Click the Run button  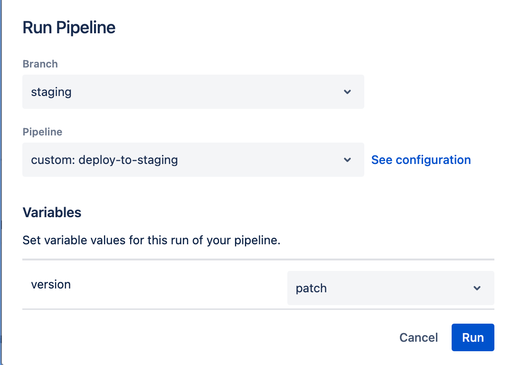tap(473, 337)
